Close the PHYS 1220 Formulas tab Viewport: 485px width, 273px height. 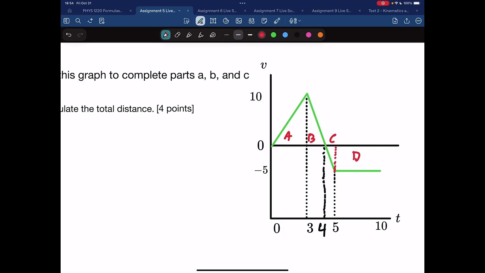tap(131, 11)
